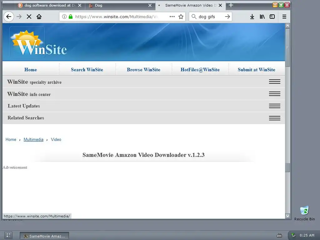This screenshot has height=240, width=320.
Task: Open the browser home page
Action: tap(39, 17)
